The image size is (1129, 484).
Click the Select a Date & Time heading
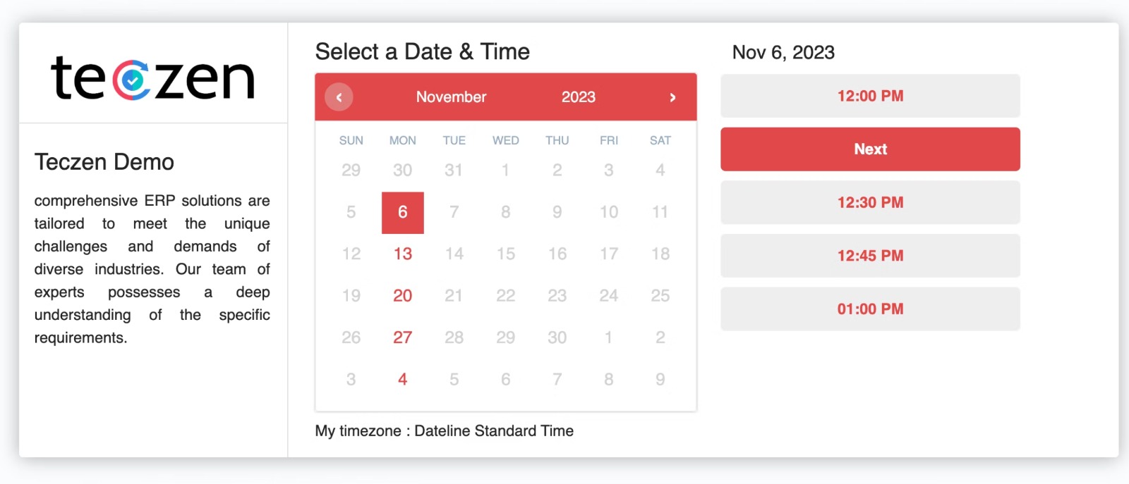click(x=422, y=51)
